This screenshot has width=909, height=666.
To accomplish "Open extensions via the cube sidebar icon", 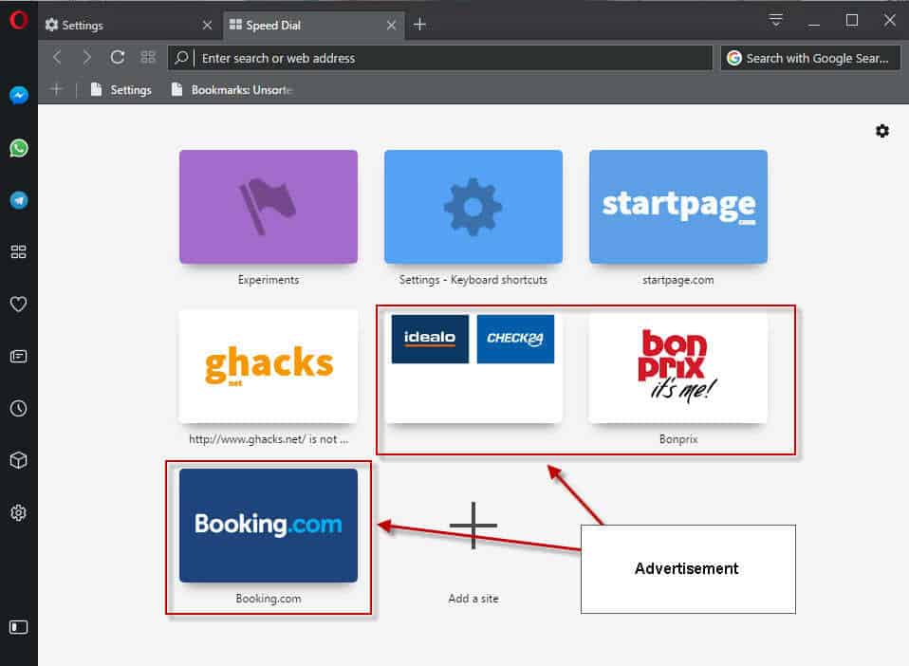I will 19,460.
